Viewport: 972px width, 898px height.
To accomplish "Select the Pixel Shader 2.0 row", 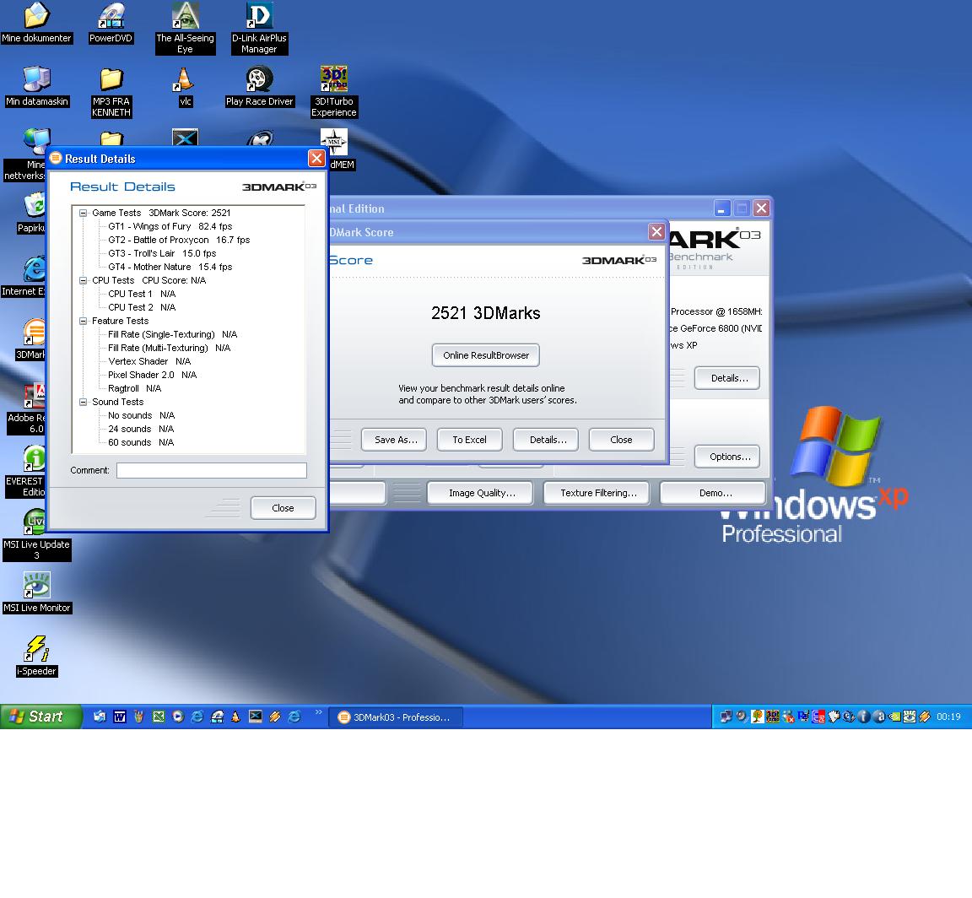I will point(152,376).
